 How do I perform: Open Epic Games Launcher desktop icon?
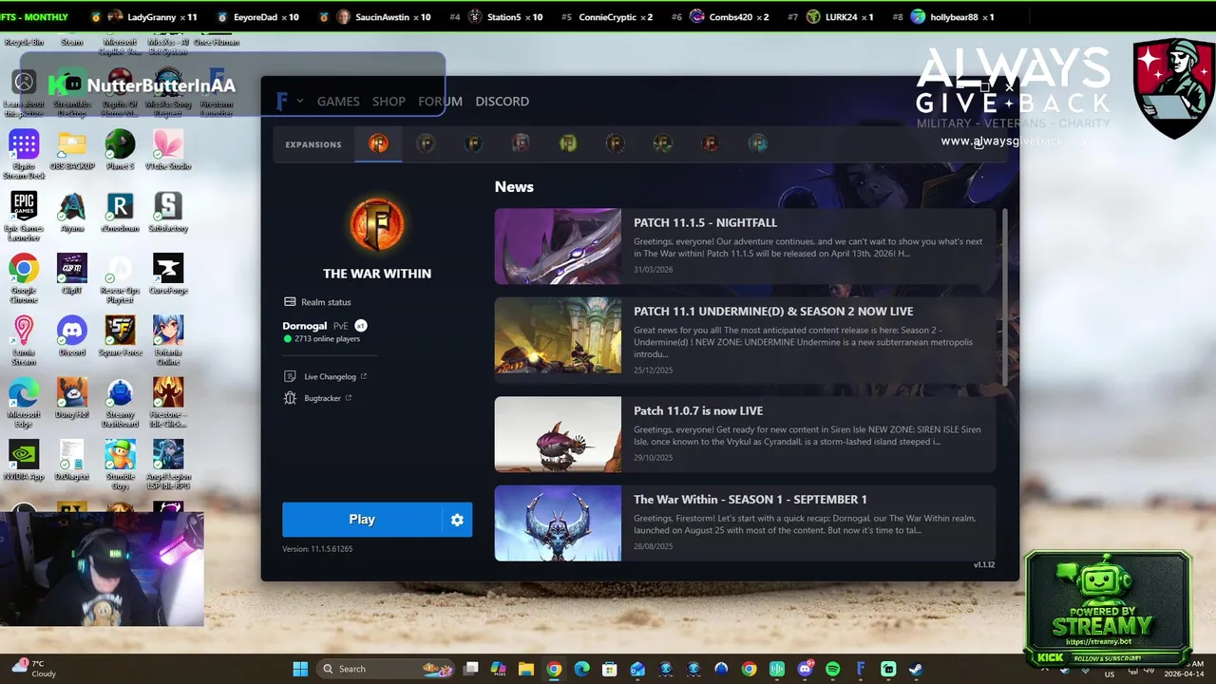24,217
